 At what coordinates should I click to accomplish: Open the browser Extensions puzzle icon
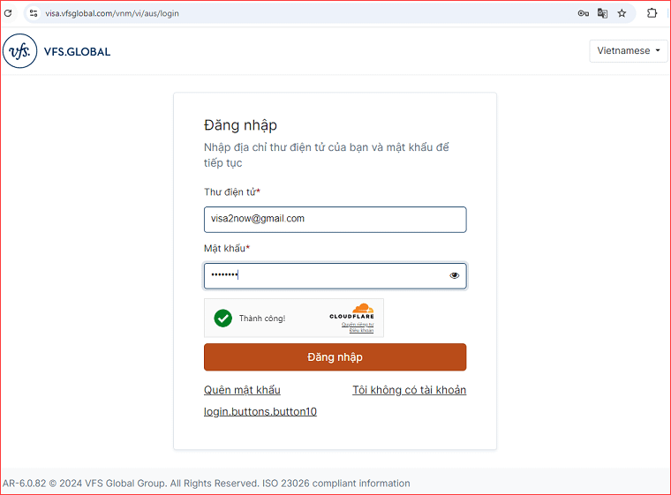pyautogui.click(x=652, y=13)
